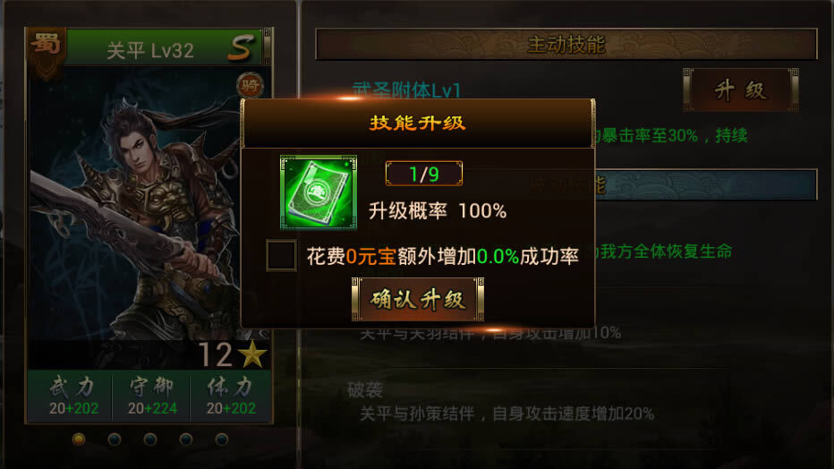Tap the 武力 stat panel

click(73, 397)
